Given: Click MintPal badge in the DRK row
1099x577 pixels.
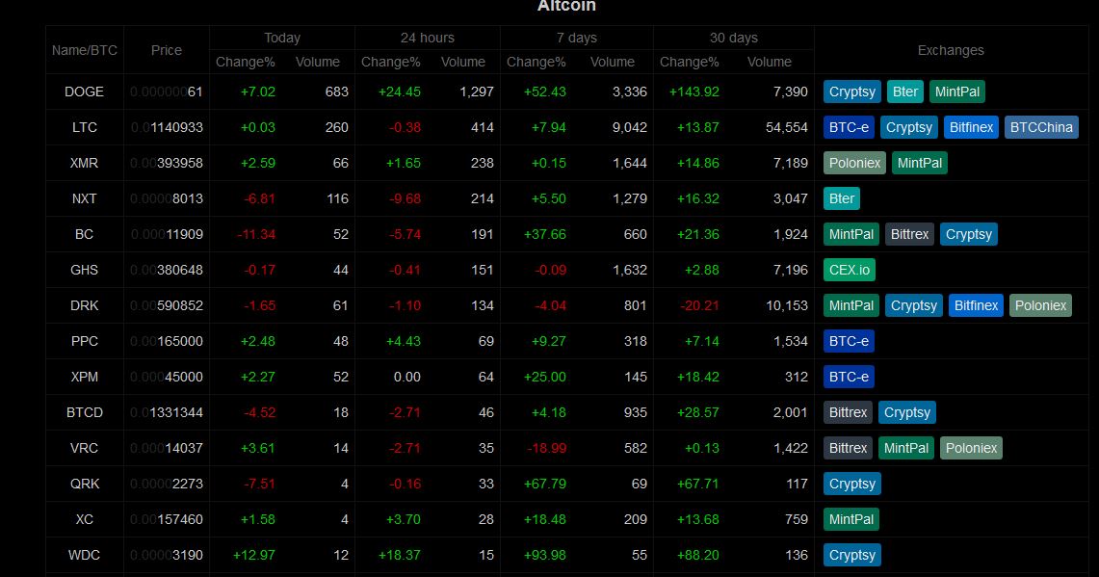Looking at the screenshot, I should pyautogui.click(x=850, y=306).
